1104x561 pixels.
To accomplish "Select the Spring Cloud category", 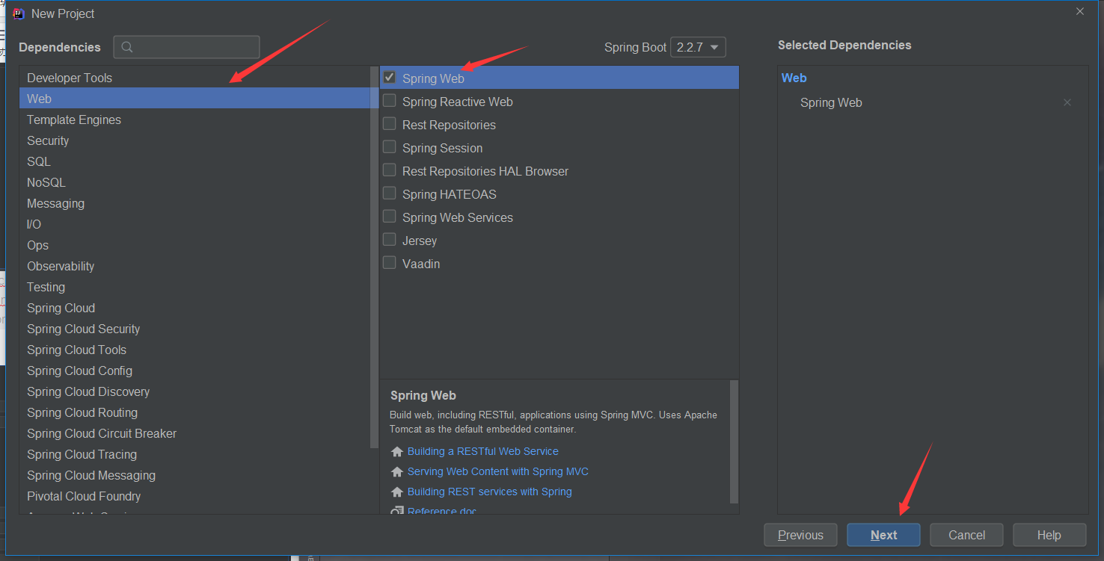I will [x=194, y=308].
